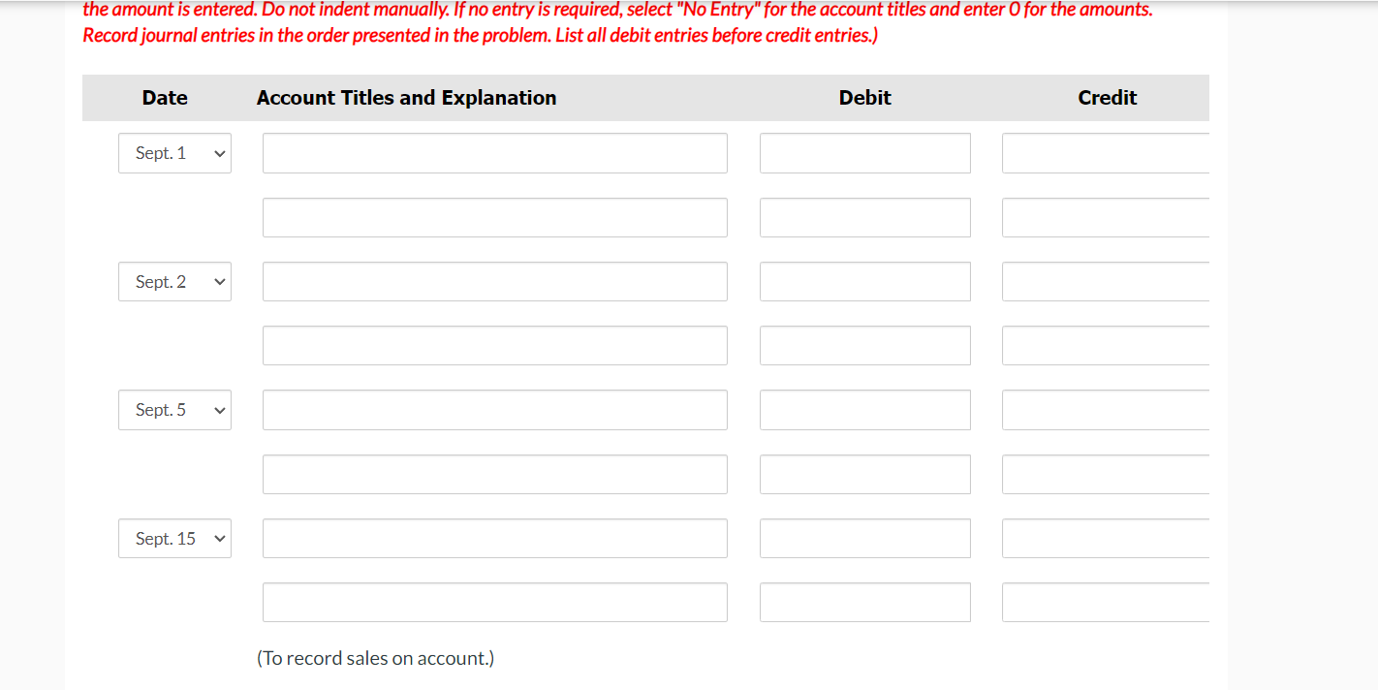Select the debit amount field for Sept. 1

coord(864,152)
